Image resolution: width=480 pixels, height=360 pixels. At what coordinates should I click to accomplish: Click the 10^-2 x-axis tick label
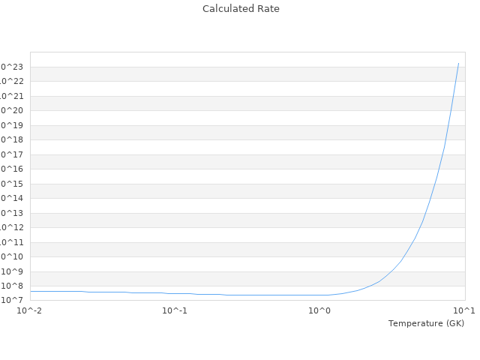(x=30, y=310)
